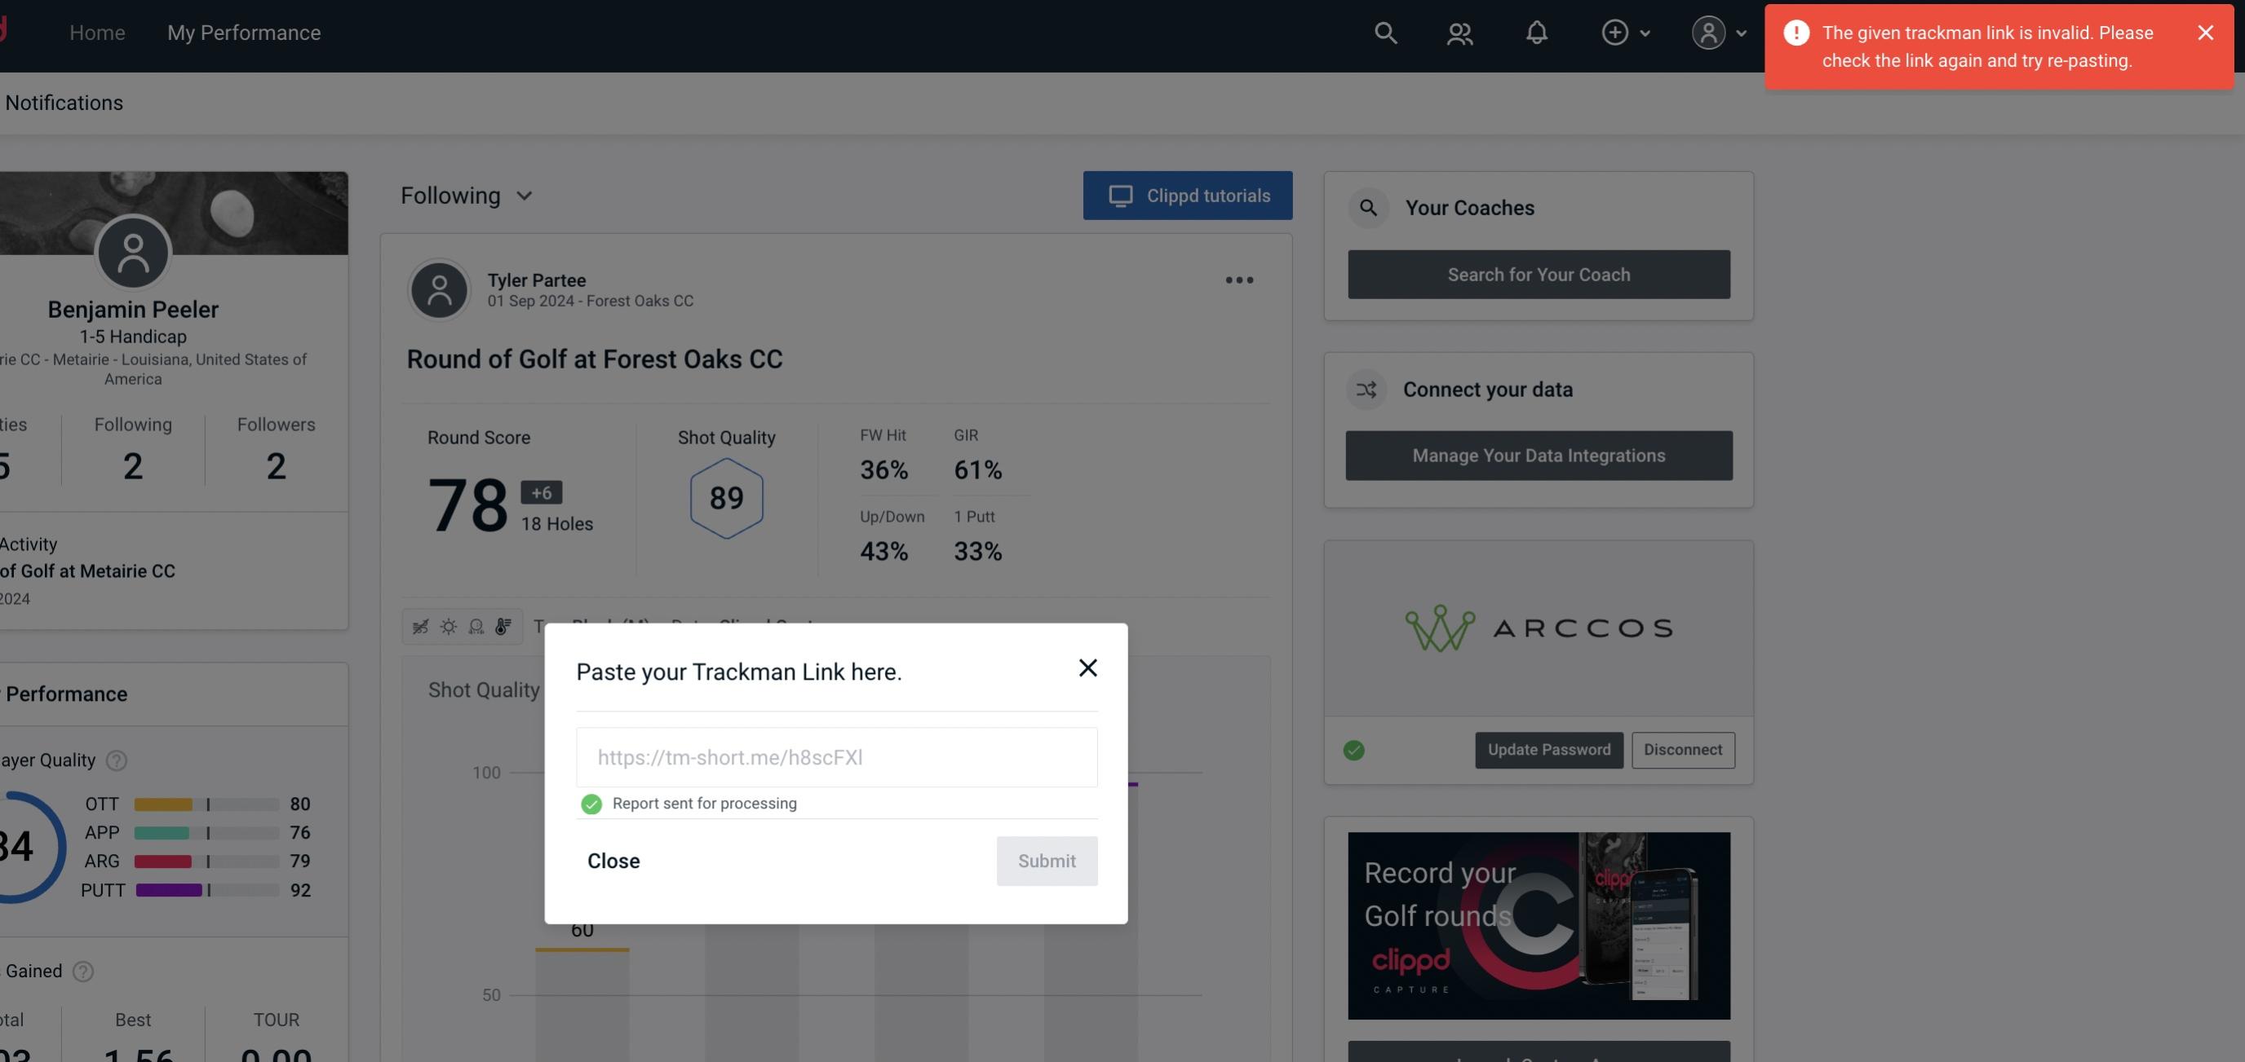The height and width of the screenshot is (1062, 2245).
Task: Click Manage Your Data Integrations button
Action: [1539, 455]
